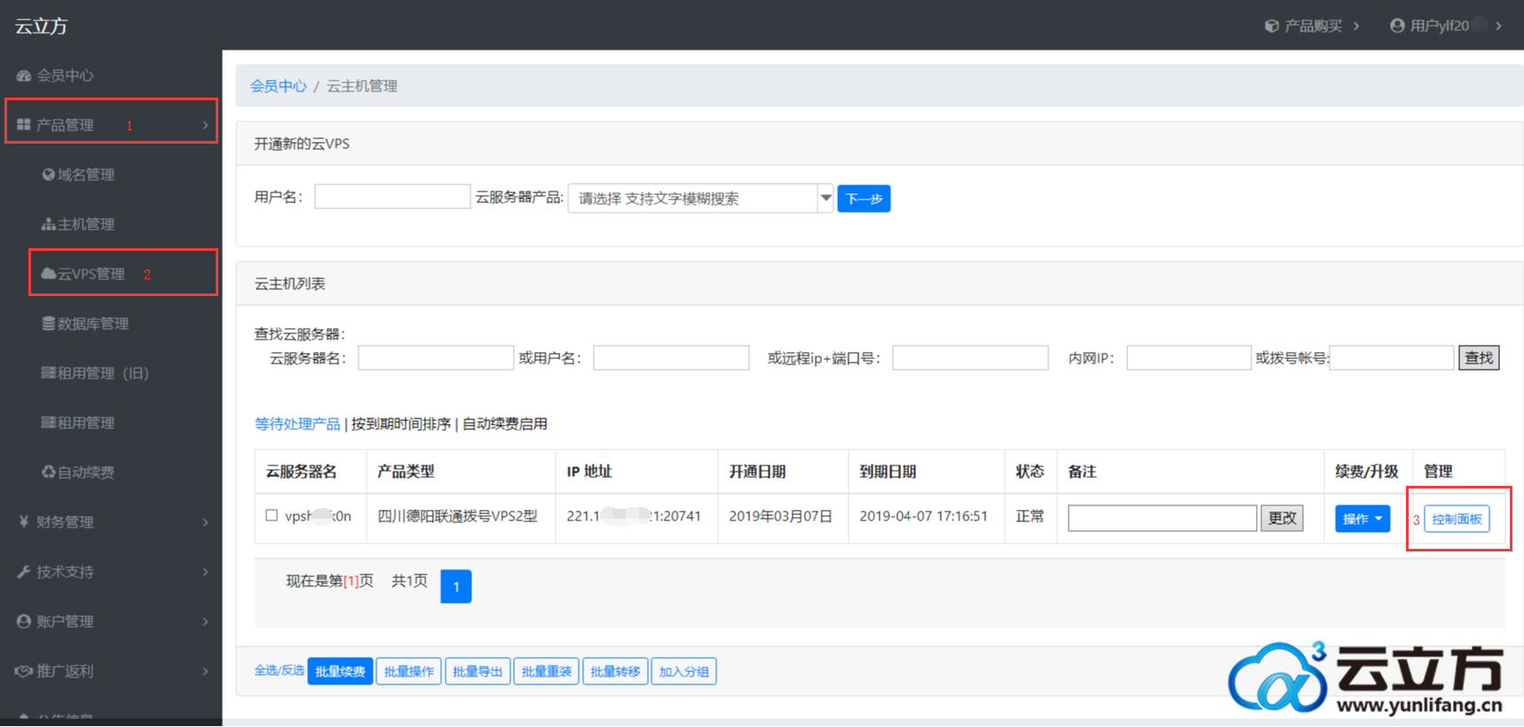
Task: Open 域名管理 in the sidebar
Action: point(86,175)
